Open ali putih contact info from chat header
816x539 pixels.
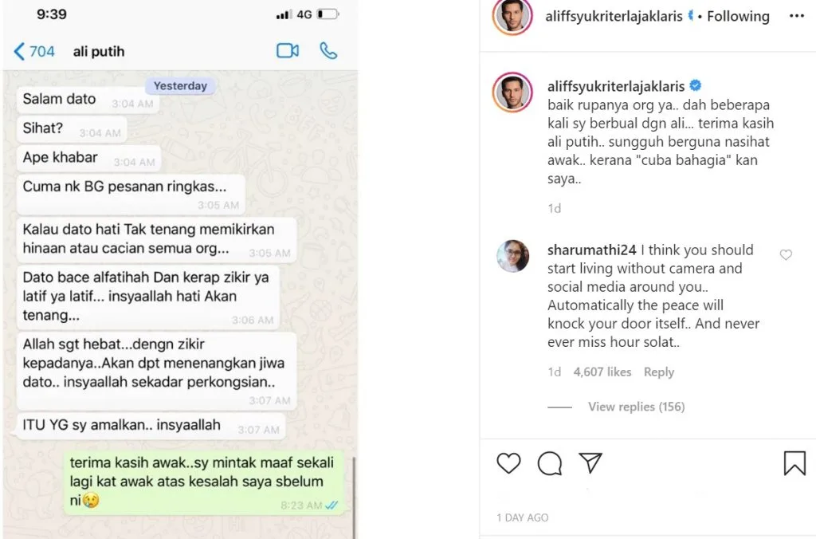[99, 52]
